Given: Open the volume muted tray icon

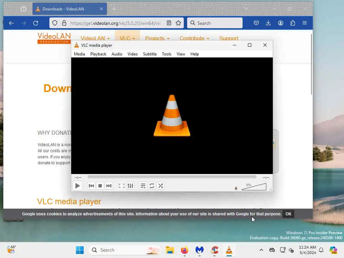Looking at the screenshot, I should [291, 250].
